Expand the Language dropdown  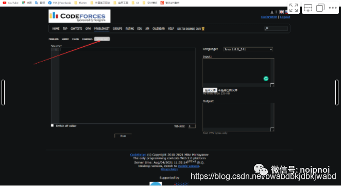248,49
